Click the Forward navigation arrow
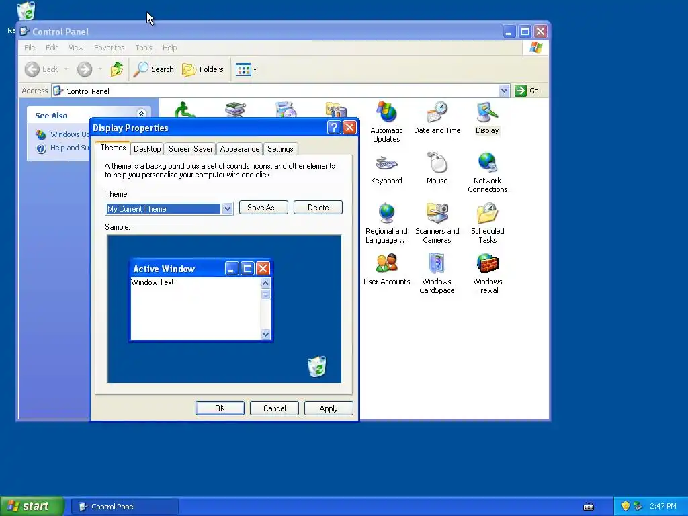Image resolution: width=688 pixels, height=516 pixels. [x=85, y=69]
